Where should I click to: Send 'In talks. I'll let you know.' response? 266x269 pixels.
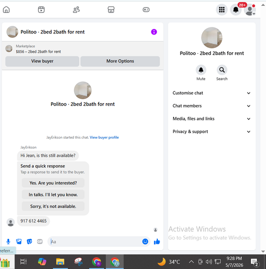click(53, 195)
